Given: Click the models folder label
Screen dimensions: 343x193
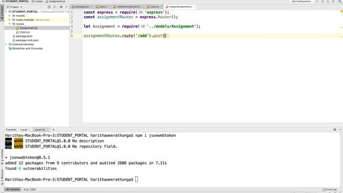Looking at the screenshot, I should tap(20, 16).
